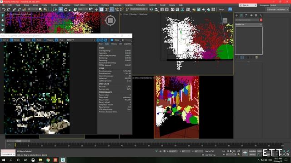Toggle Region in Corona frame buffer
Screen dimensions: 291x163
tap(49, 40)
